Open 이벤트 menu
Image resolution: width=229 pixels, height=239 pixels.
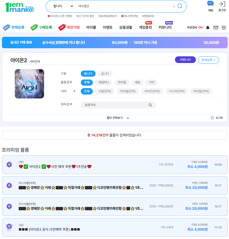point(108,27)
